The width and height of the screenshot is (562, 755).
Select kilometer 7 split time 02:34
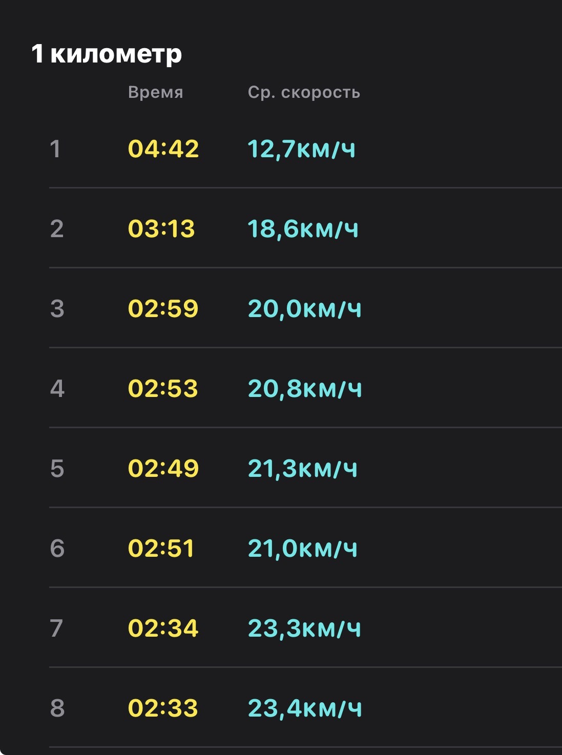point(163,628)
